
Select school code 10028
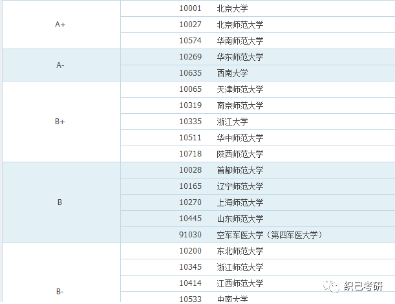(x=190, y=170)
